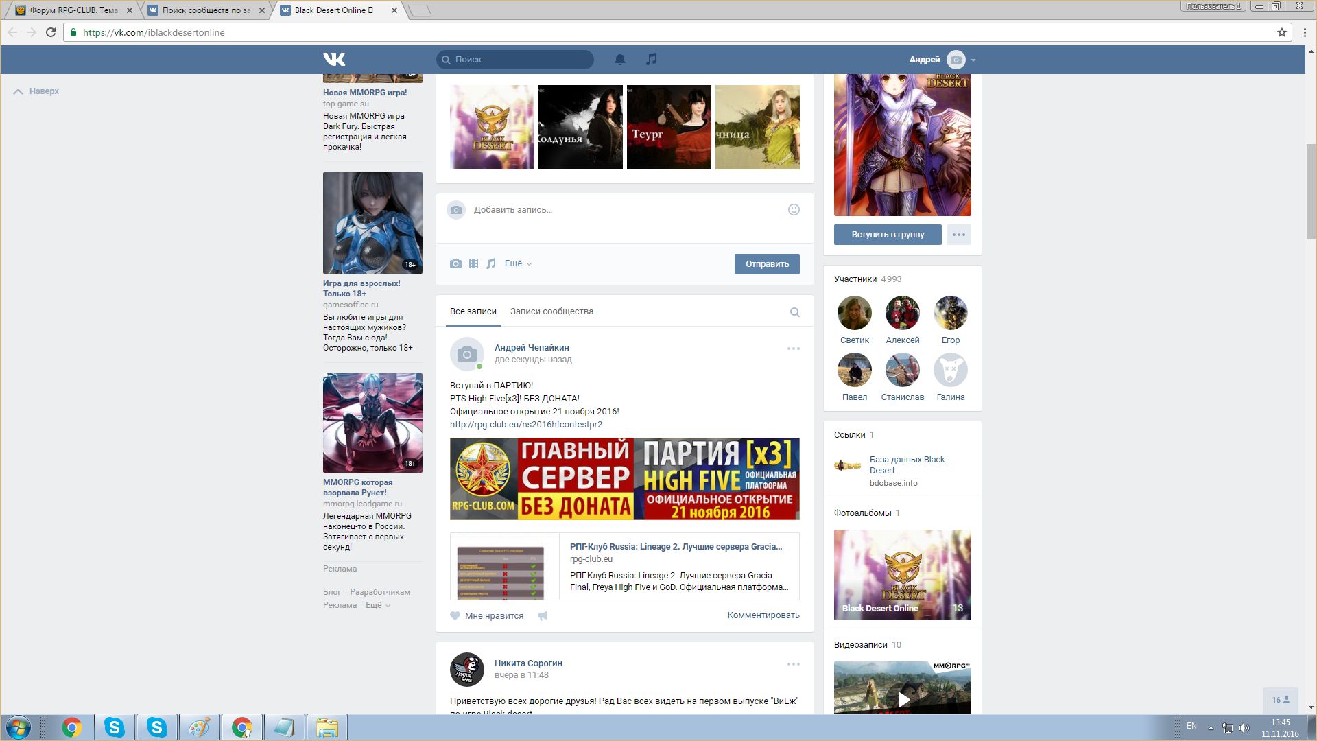1317x741 pixels.
Task: Open the emoji smiley picker
Action: point(794,210)
